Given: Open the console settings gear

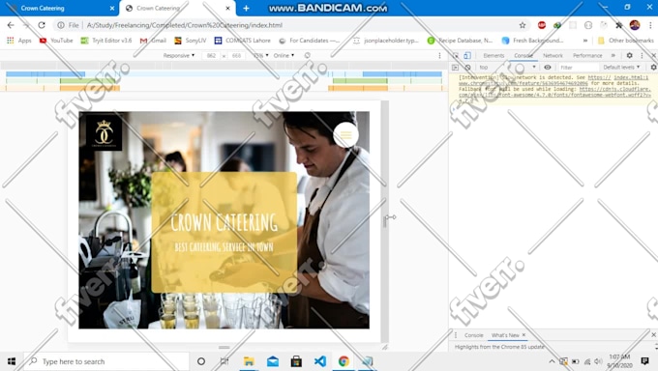Looking at the screenshot, I should pyautogui.click(x=653, y=67).
